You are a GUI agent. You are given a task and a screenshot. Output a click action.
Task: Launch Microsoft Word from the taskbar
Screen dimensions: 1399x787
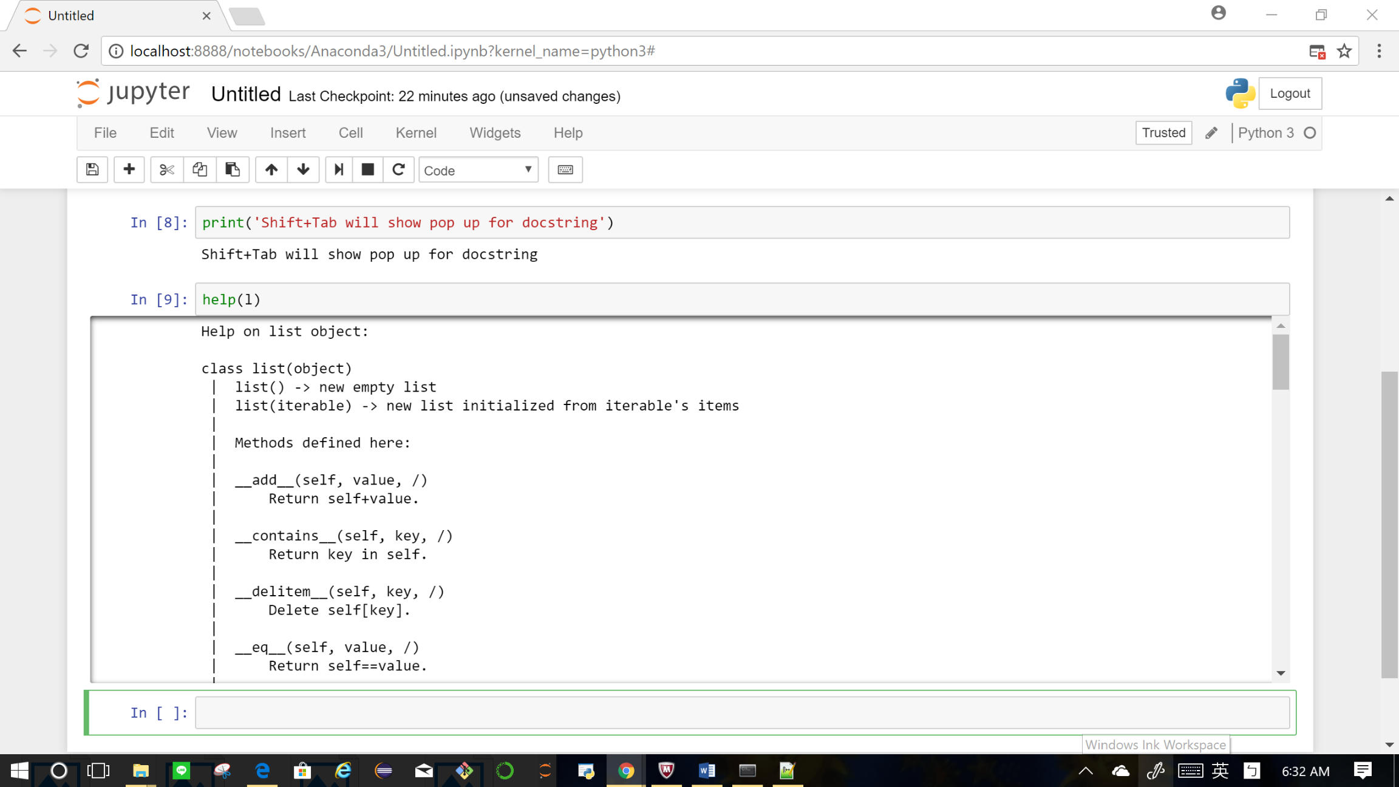(x=706, y=771)
